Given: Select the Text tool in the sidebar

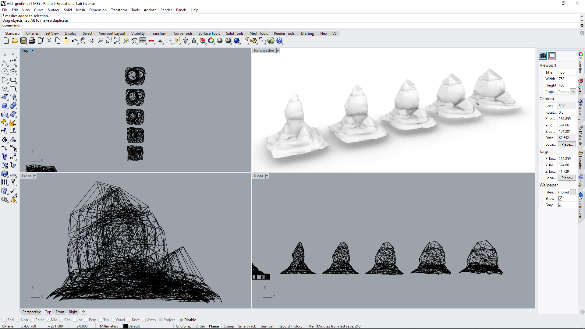Looking at the screenshot, I should (x=4, y=157).
